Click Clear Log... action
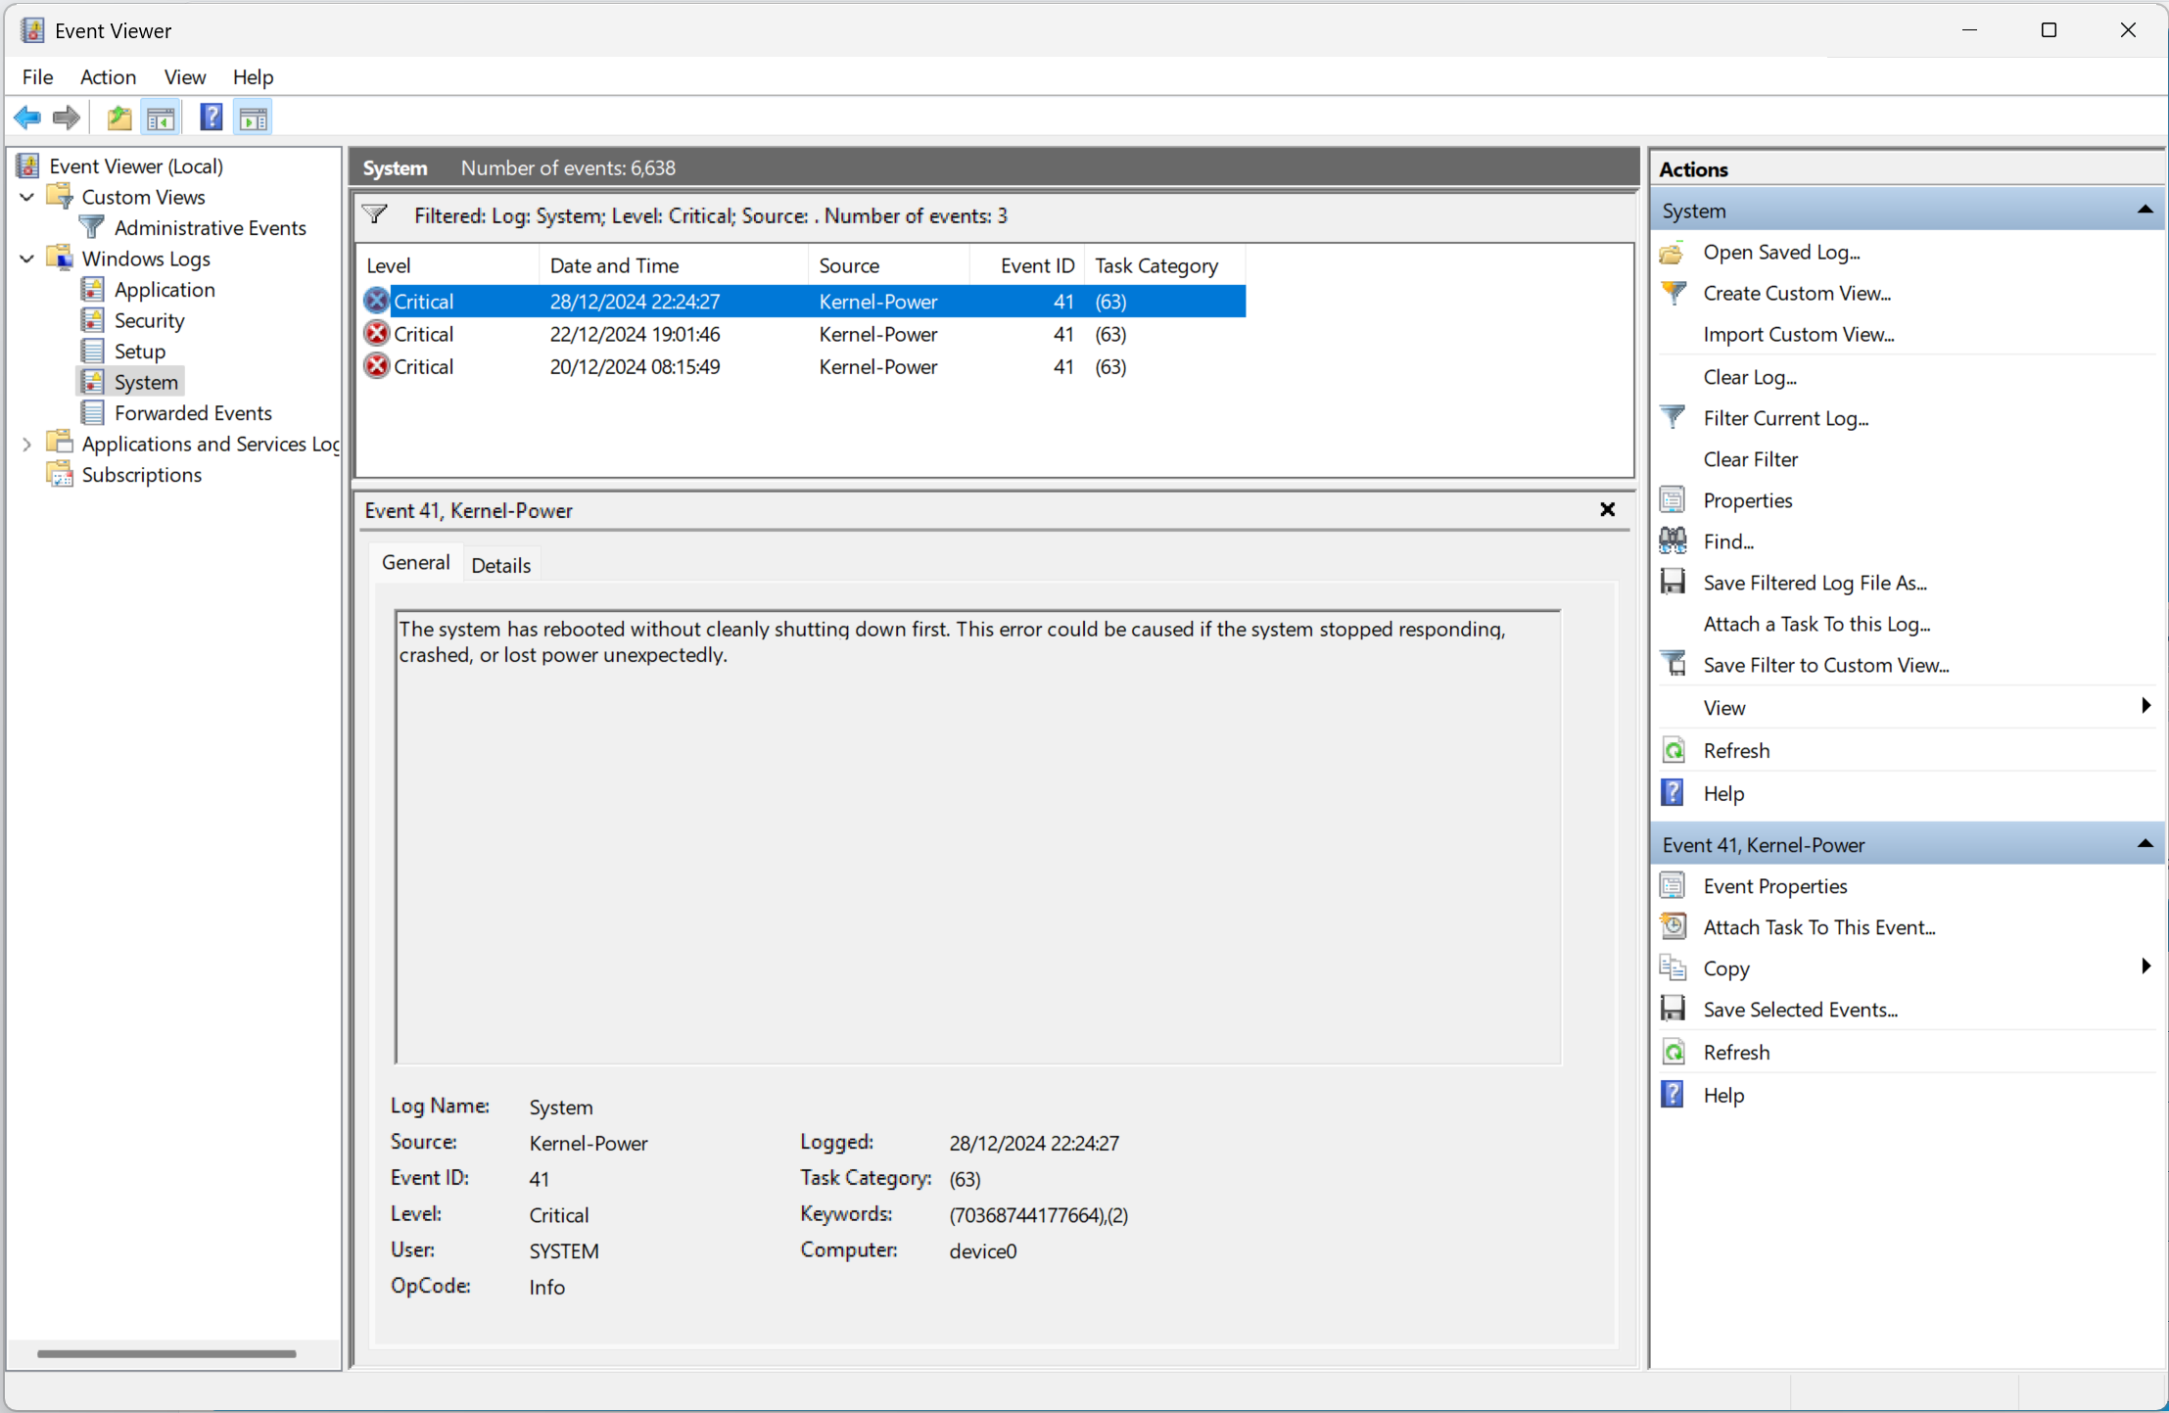2169x1413 pixels. coord(1749,377)
